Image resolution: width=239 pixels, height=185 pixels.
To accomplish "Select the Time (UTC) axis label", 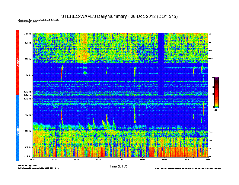I will pyautogui.click(x=118, y=166).
